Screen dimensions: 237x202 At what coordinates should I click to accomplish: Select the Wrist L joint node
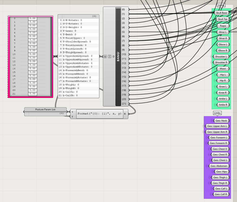click(223, 32)
